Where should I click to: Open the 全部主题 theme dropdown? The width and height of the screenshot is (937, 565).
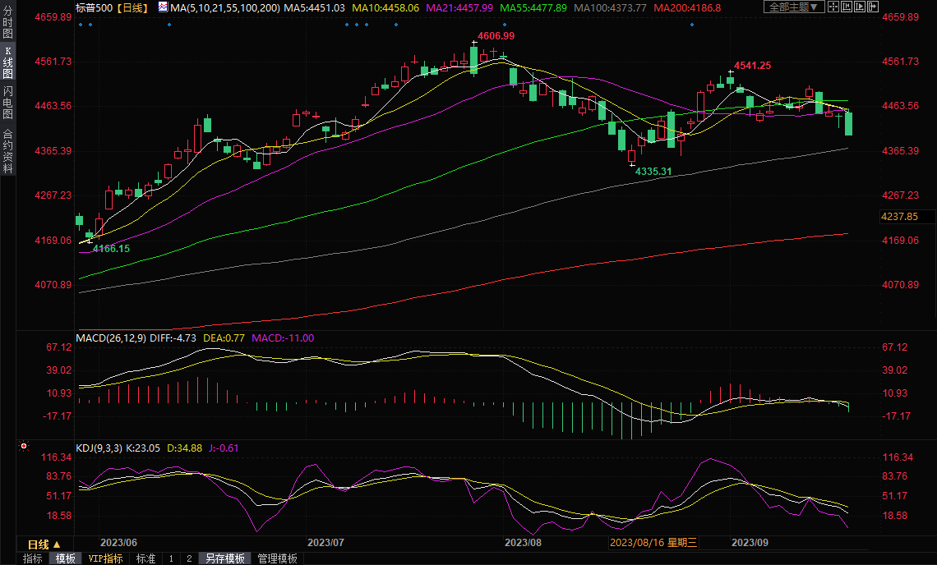tap(793, 7)
